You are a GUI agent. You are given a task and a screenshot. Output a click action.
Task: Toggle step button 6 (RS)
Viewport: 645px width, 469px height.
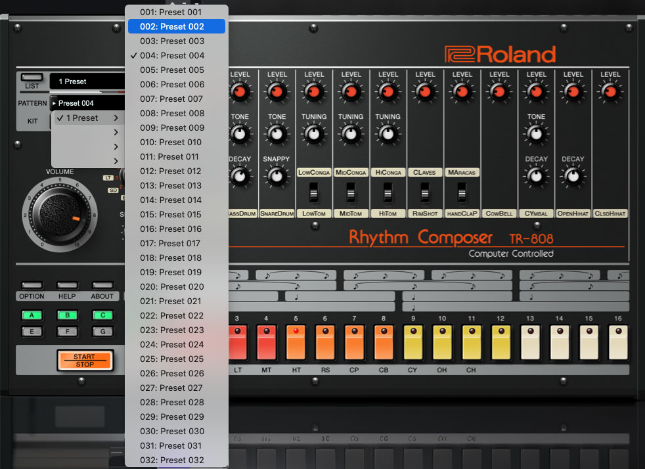point(325,342)
